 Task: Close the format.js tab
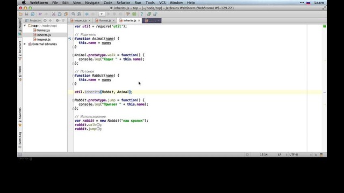click(x=113, y=20)
